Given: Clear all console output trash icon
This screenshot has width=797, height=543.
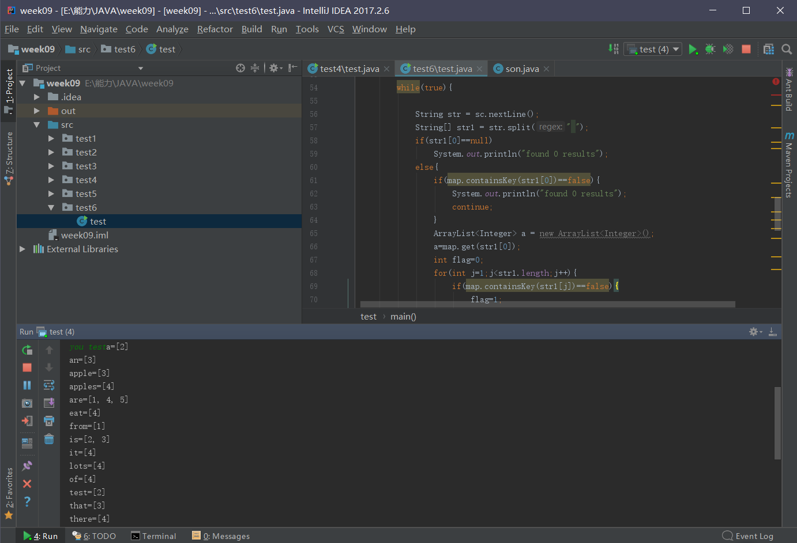Looking at the screenshot, I should 49,439.
